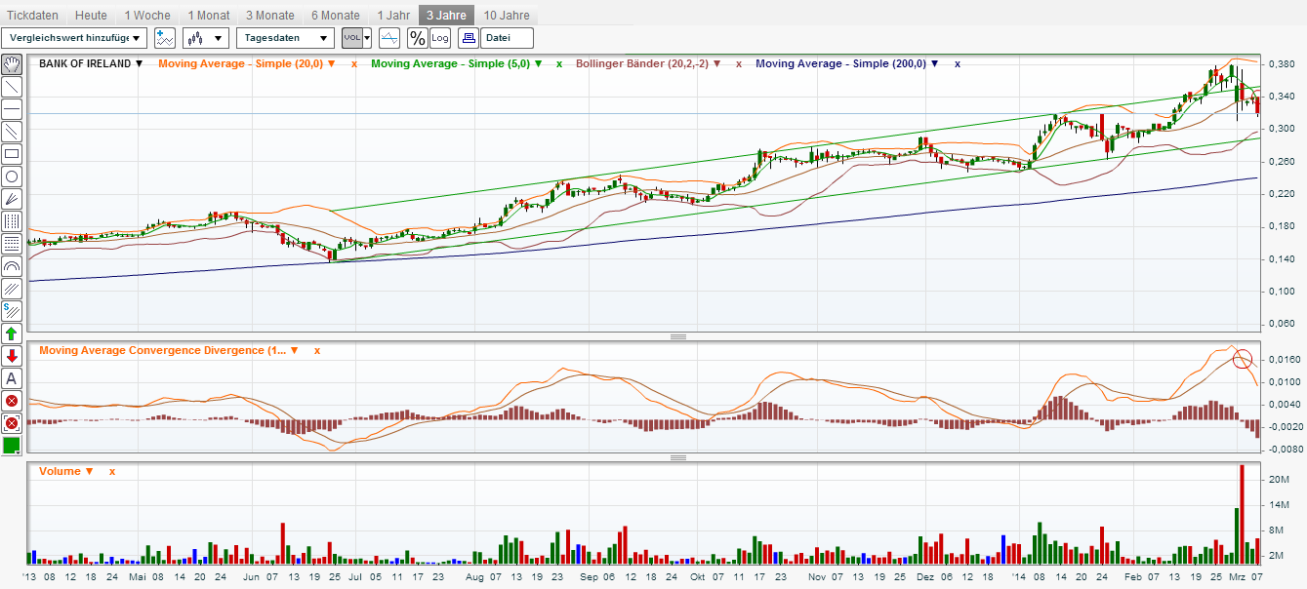Open MACD indicator settings dropdown
This screenshot has height=589, width=1307.
295,350
